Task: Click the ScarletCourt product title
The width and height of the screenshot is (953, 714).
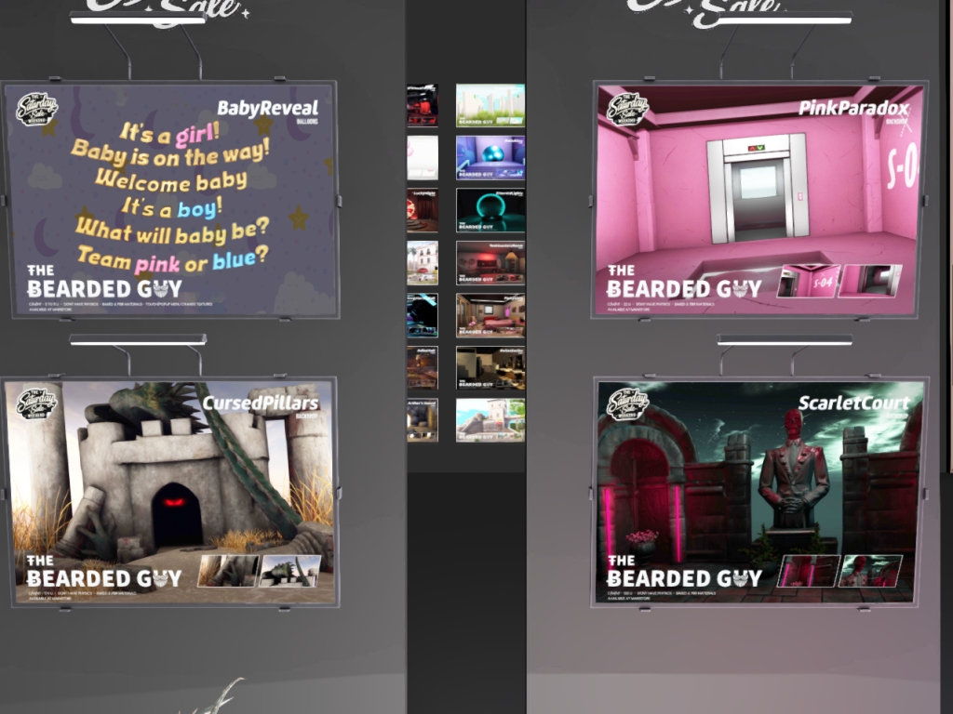Action: pyautogui.click(x=853, y=403)
